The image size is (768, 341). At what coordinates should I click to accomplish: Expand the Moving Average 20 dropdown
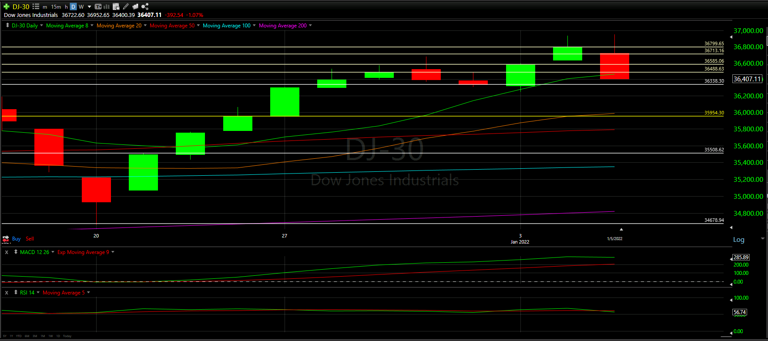point(145,25)
